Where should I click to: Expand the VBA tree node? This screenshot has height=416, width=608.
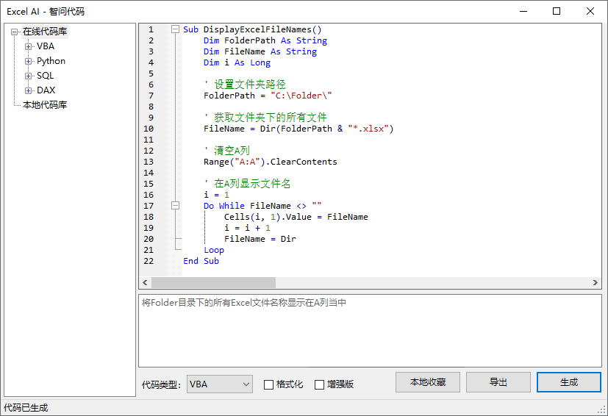(x=29, y=46)
